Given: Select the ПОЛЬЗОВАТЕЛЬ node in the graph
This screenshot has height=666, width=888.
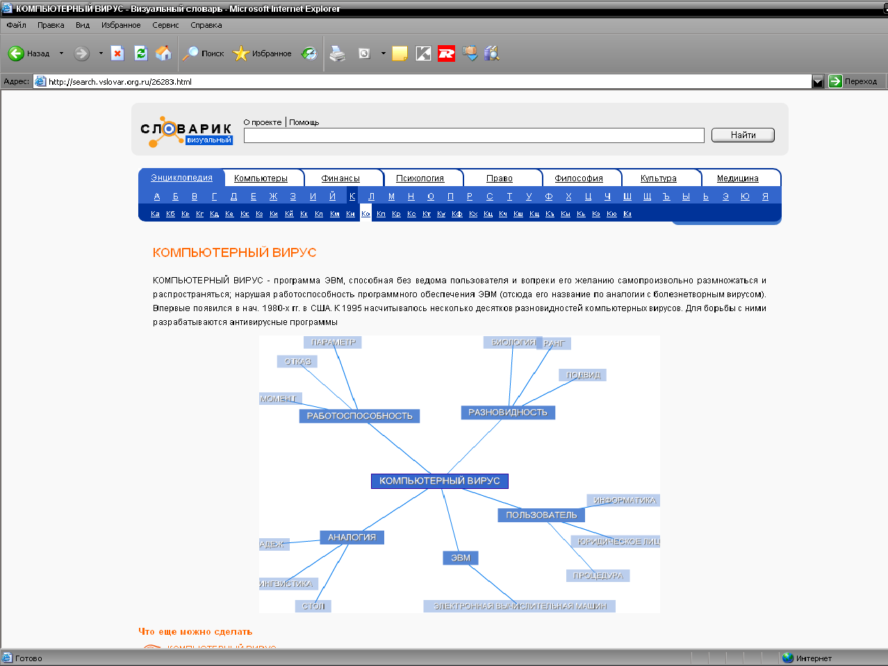Looking at the screenshot, I should 541,515.
